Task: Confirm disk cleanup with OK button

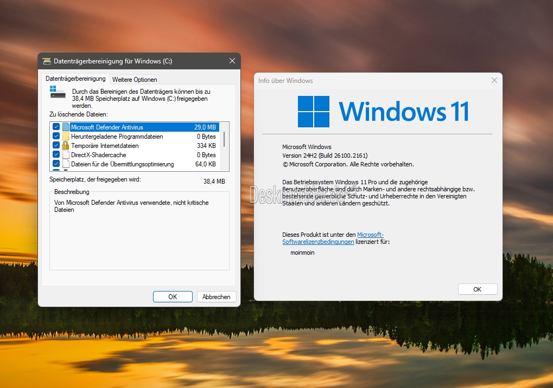Action: click(173, 297)
